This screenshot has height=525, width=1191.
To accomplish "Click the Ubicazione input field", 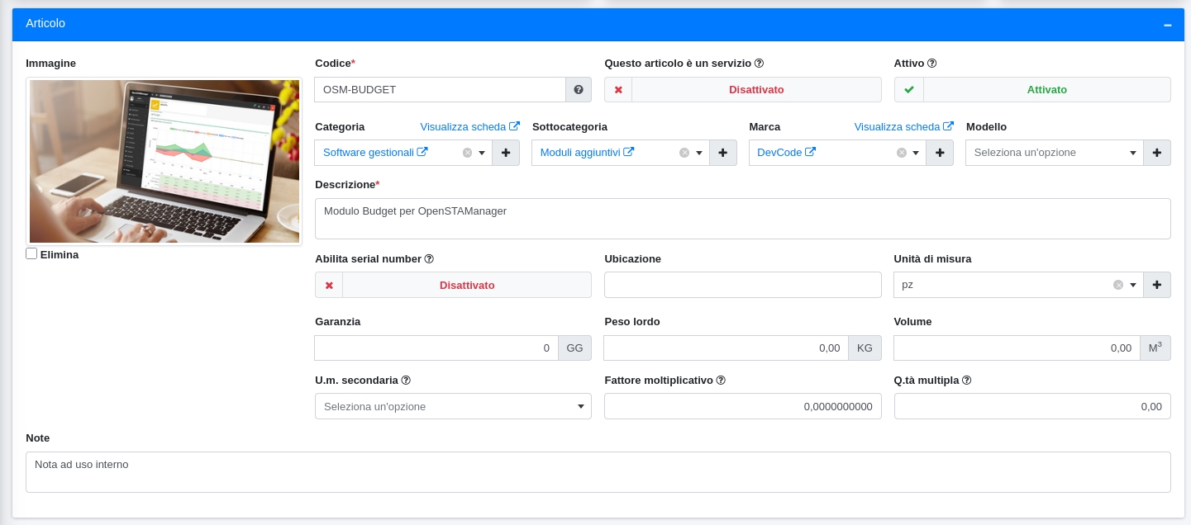I will click(x=742, y=285).
